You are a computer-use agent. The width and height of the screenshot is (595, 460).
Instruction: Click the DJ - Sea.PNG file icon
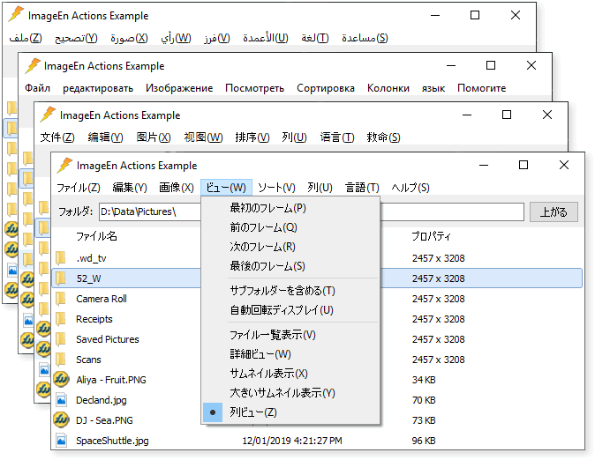(x=61, y=419)
